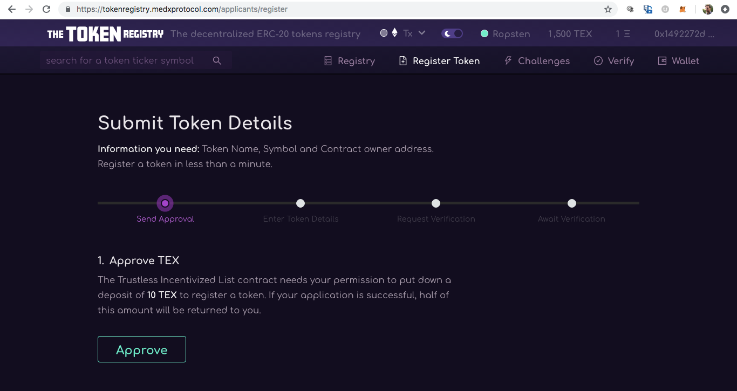Click the 1,500 TEX balance
The image size is (737, 391).
(x=570, y=34)
